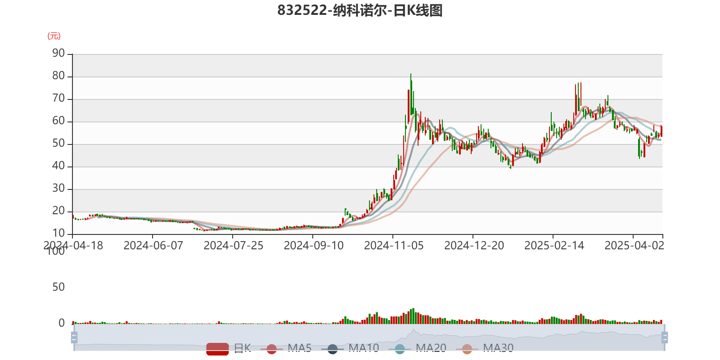Click the MA5 legend marker icon

(x=271, y=348)
